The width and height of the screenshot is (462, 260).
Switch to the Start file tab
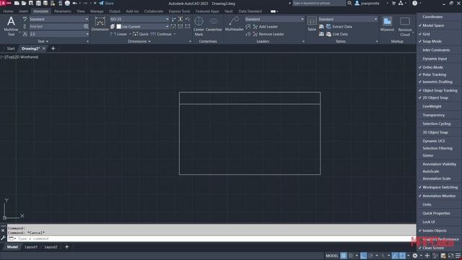click(x=11, y=48)
